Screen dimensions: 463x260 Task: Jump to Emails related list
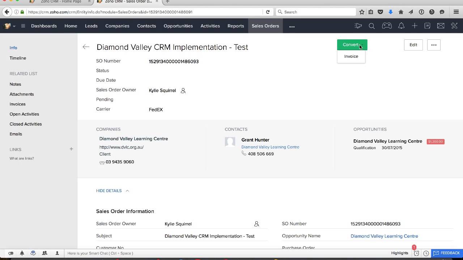click(16, 134)
